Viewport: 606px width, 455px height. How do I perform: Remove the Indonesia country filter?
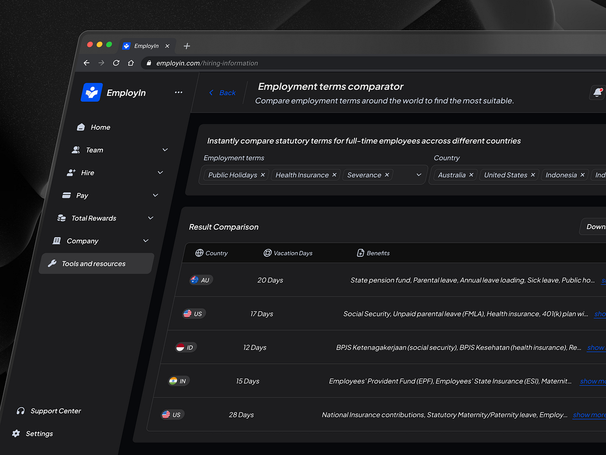pyautogui.click(x=582, y=174)
